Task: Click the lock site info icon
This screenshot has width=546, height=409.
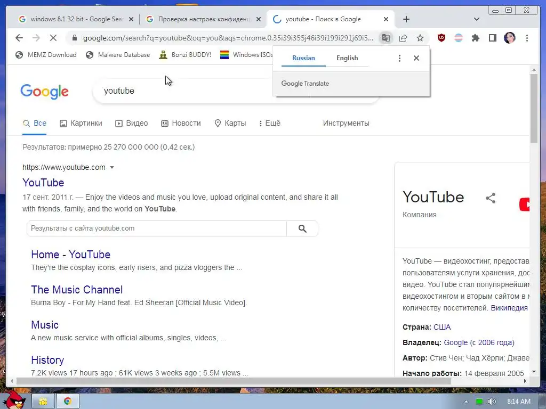Action: [x=75, y=38]
